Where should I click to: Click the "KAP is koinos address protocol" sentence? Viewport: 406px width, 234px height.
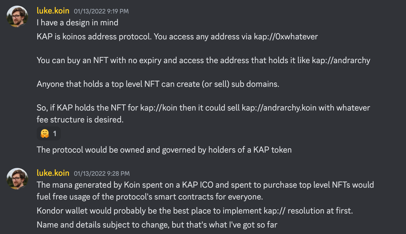94,37
